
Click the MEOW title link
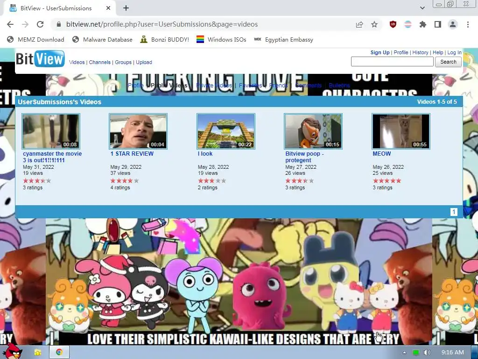pos(382,154)
